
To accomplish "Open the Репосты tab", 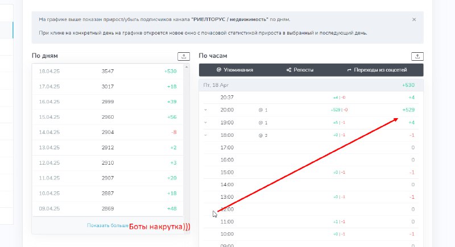I will coord(300,70).
